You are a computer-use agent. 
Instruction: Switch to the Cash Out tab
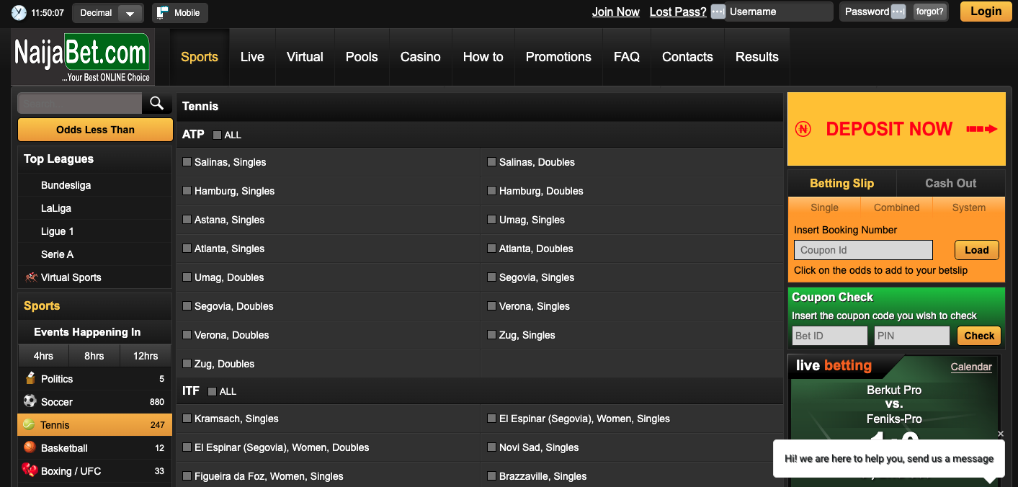tap(951, 183)
